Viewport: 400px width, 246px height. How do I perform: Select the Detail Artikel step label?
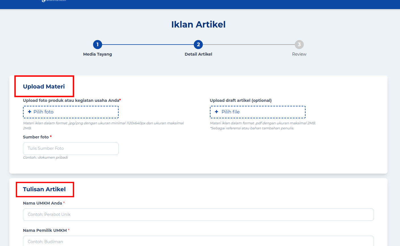[x=198, y=54]
